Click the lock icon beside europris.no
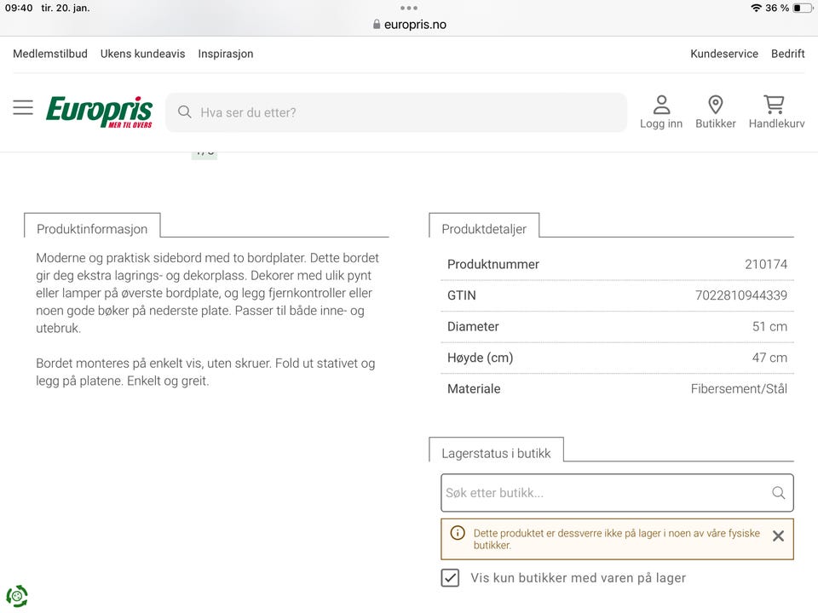818x613 pixels. coord(377,24)
